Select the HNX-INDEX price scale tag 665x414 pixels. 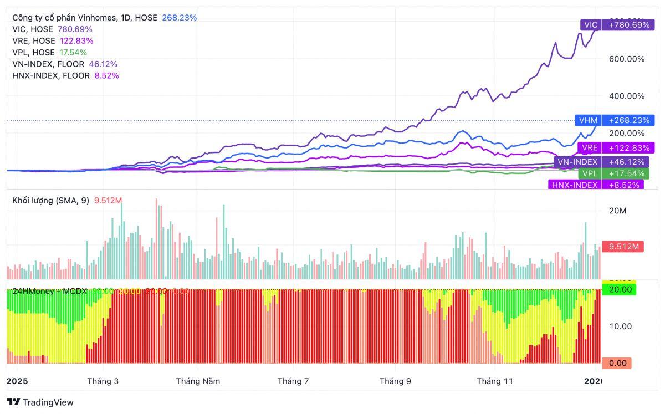(573, 185)
